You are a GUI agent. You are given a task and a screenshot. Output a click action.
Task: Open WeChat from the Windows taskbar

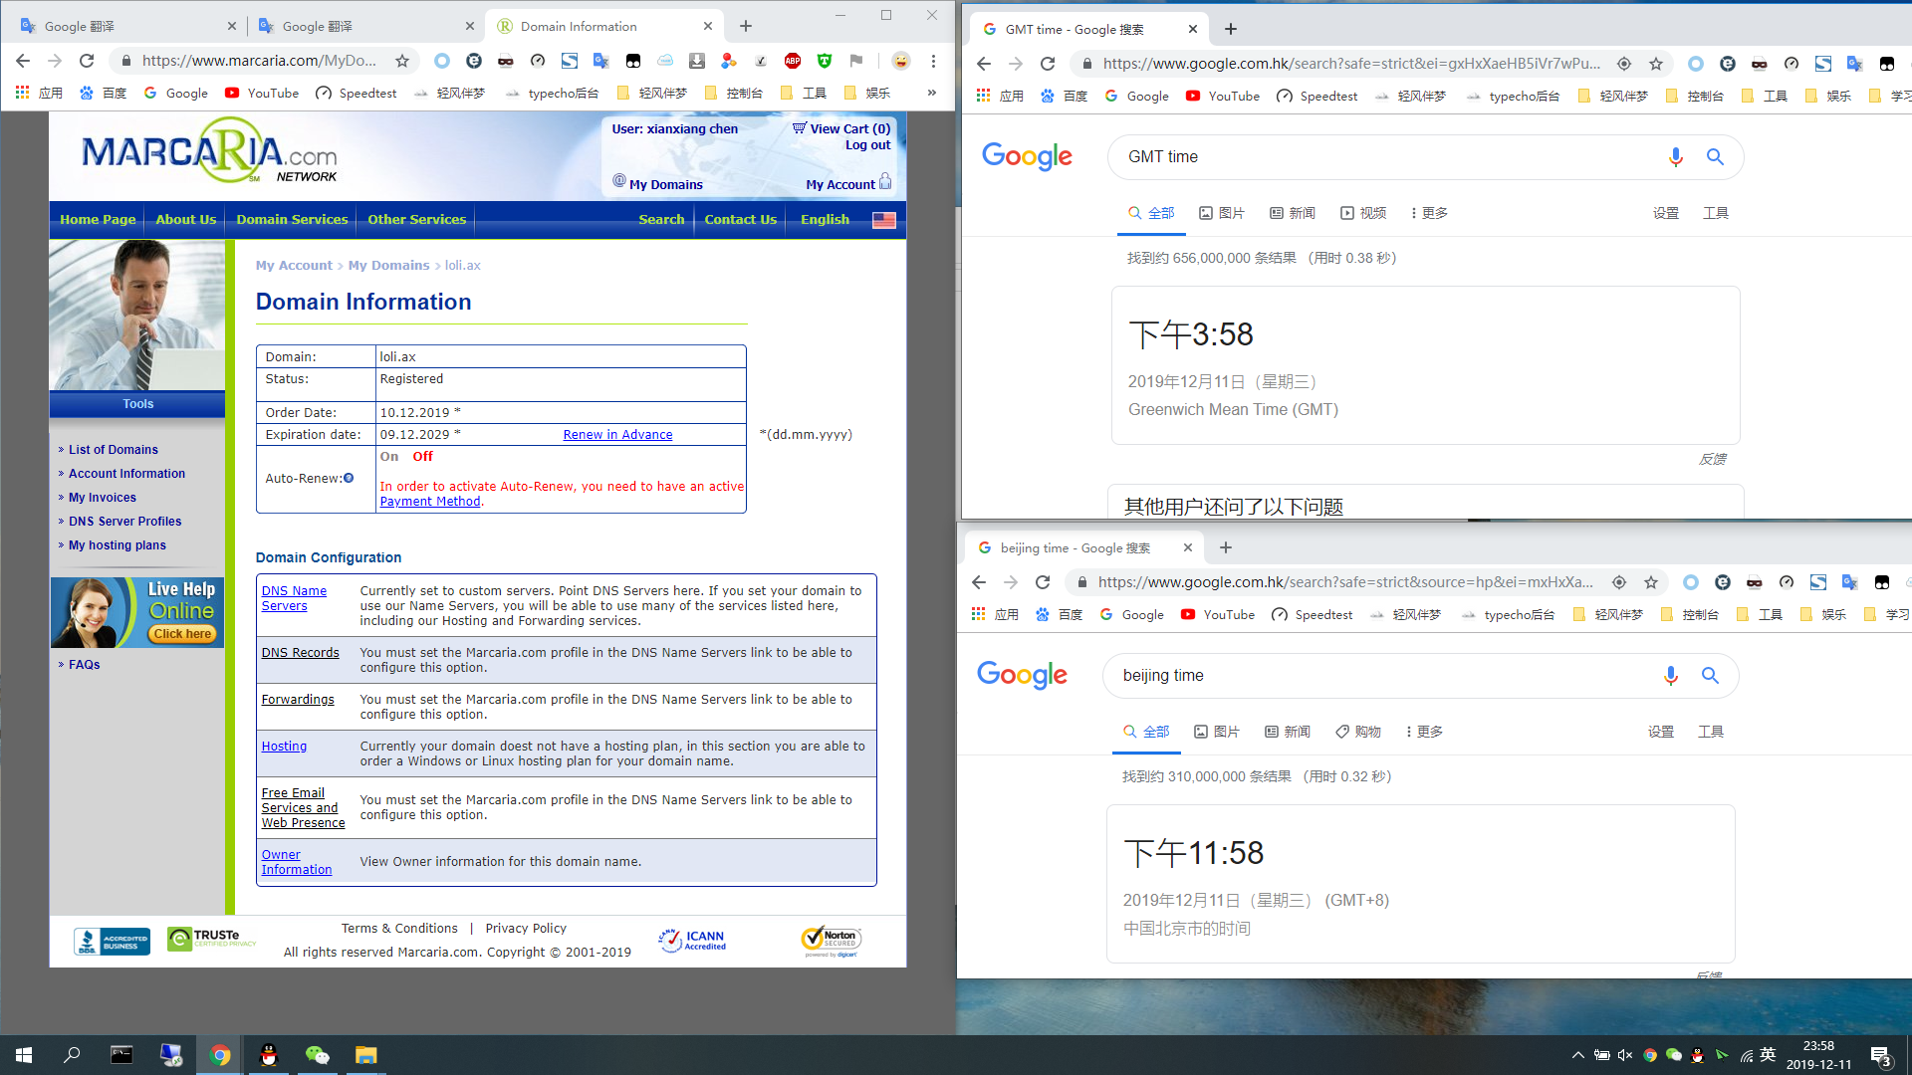[x=317, y=1055]
